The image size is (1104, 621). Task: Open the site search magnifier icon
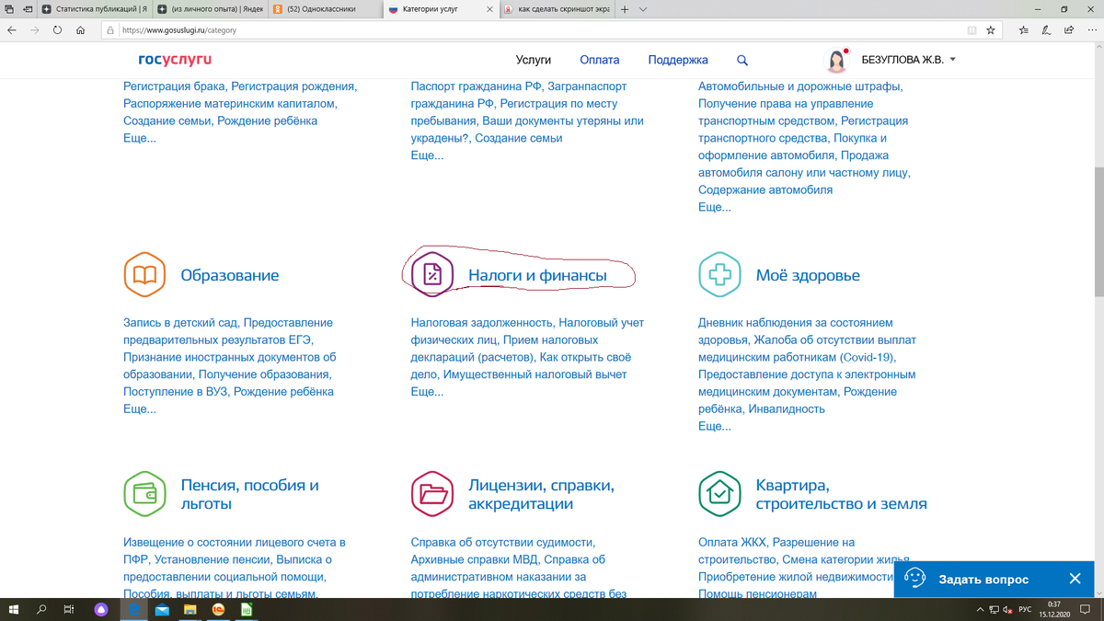click(742, 60)
